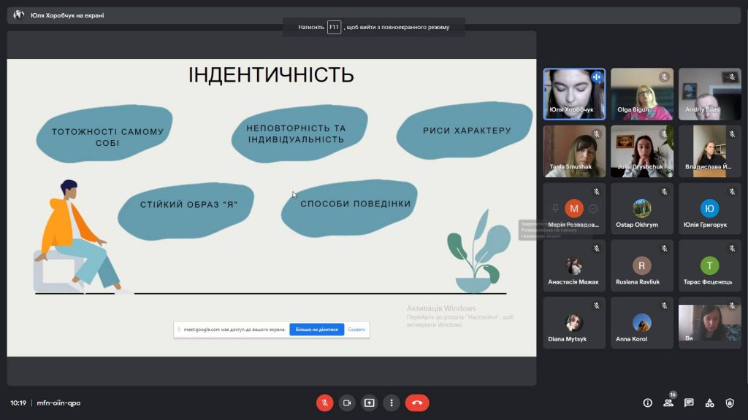
Task: Show the participants list people icon
Action: (668, 402)
